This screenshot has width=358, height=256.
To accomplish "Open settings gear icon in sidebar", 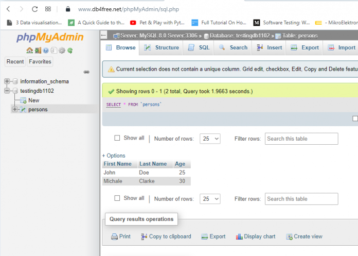I will [x=62, y=50].
